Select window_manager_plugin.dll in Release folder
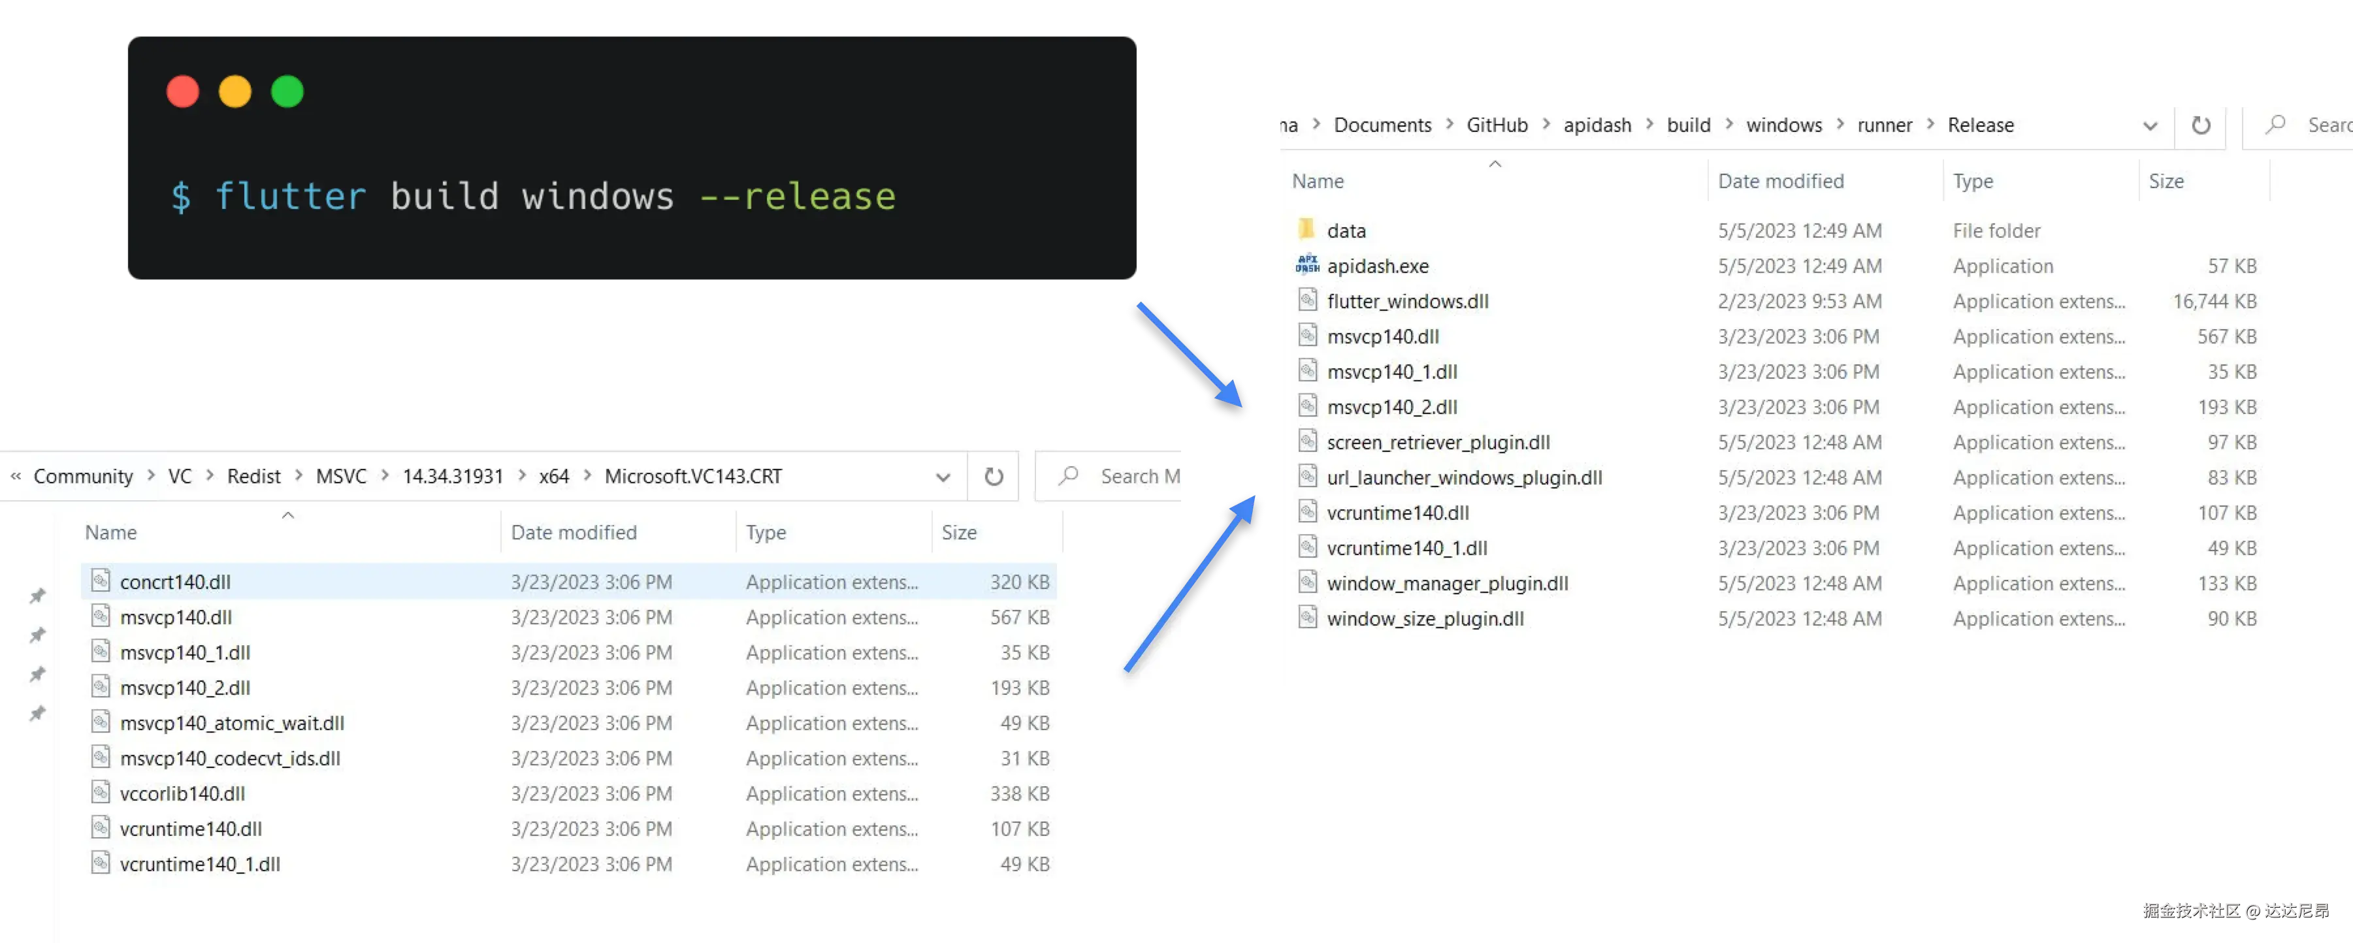The height and width of the screenshot is (943, 2353). pos(1447,583)
